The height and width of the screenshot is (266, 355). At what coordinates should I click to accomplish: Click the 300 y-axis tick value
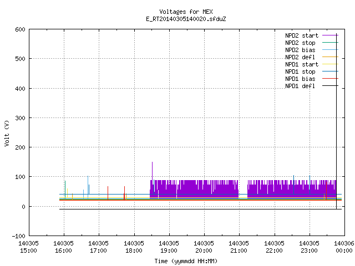[20, 118]
